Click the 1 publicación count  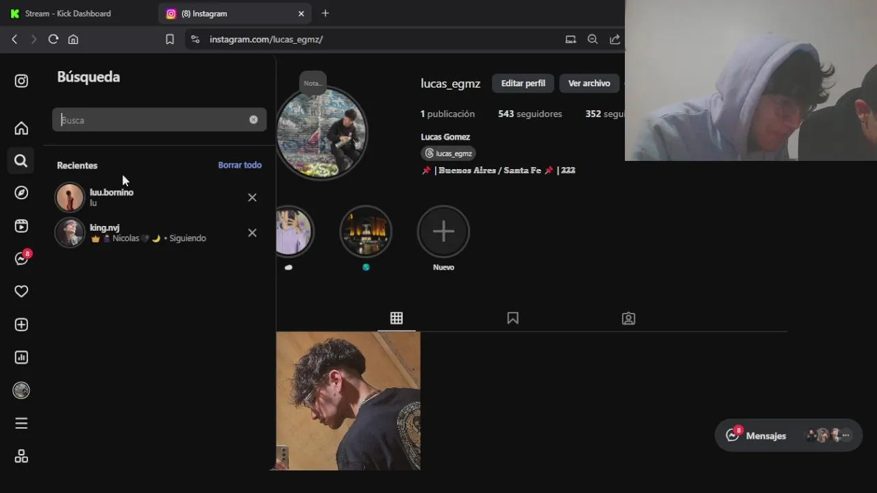pos(447,114)
